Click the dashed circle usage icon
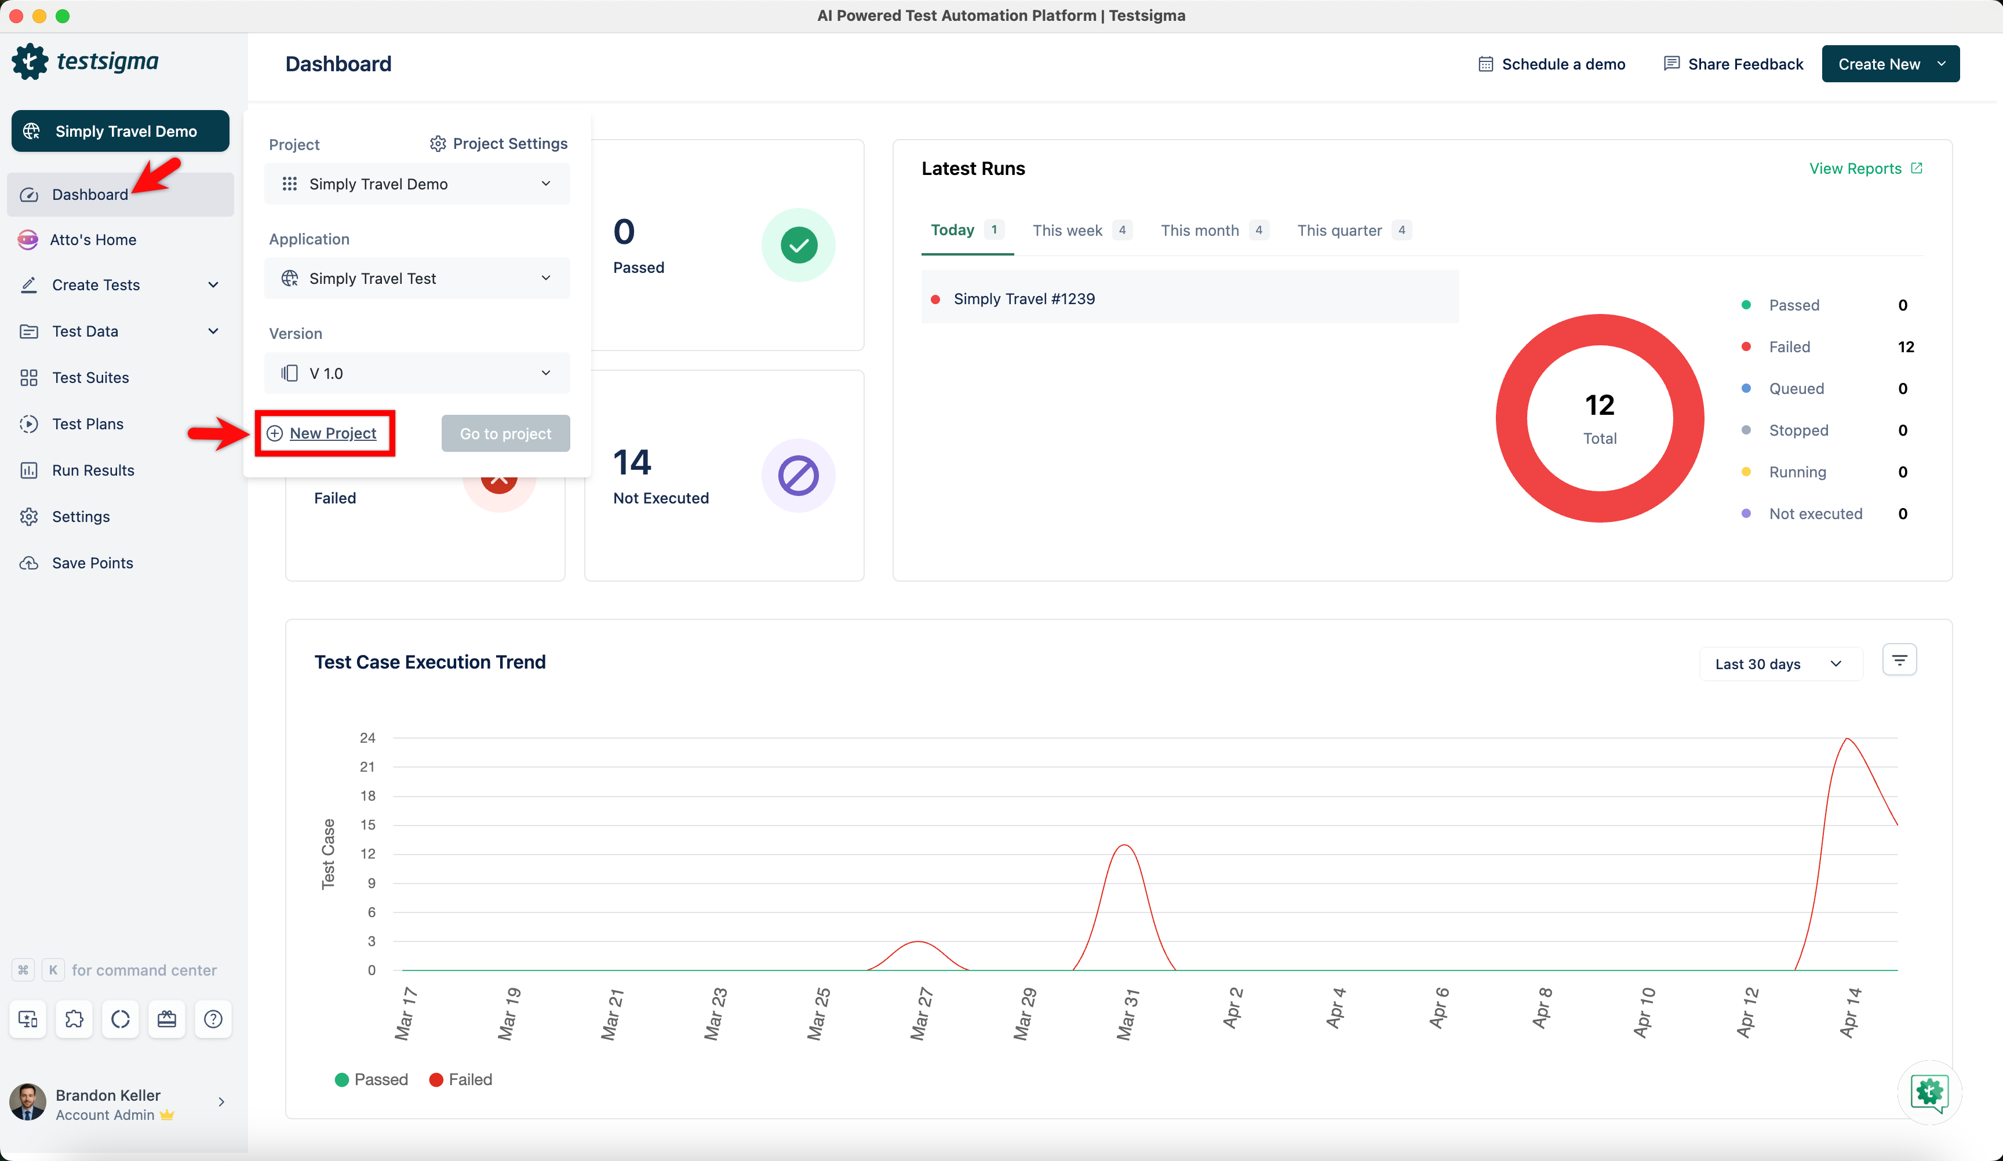Image resolution: width=2003 pixels, height=1161 pixels. (121, 1018)
